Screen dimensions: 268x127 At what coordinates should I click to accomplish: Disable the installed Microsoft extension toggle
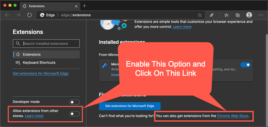pos(245,65)
